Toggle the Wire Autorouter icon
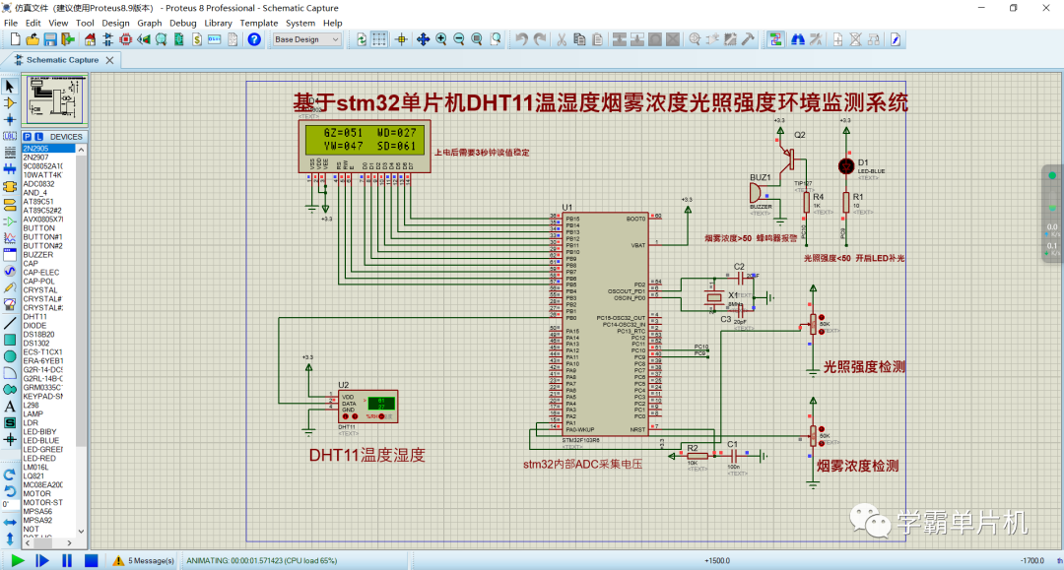This screenshot has width=1064, height=570. (x=775, y=40)
